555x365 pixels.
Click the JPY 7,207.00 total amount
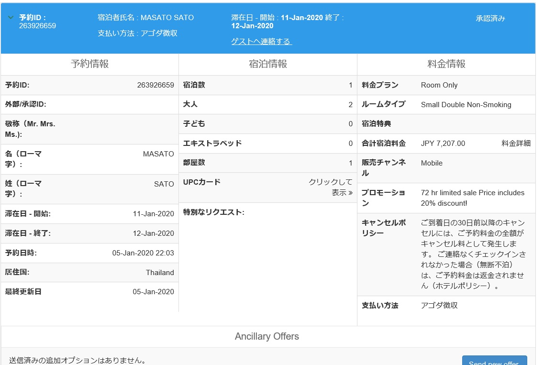click(x=443, y=143)
